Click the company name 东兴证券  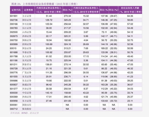(x=27, y=60)
